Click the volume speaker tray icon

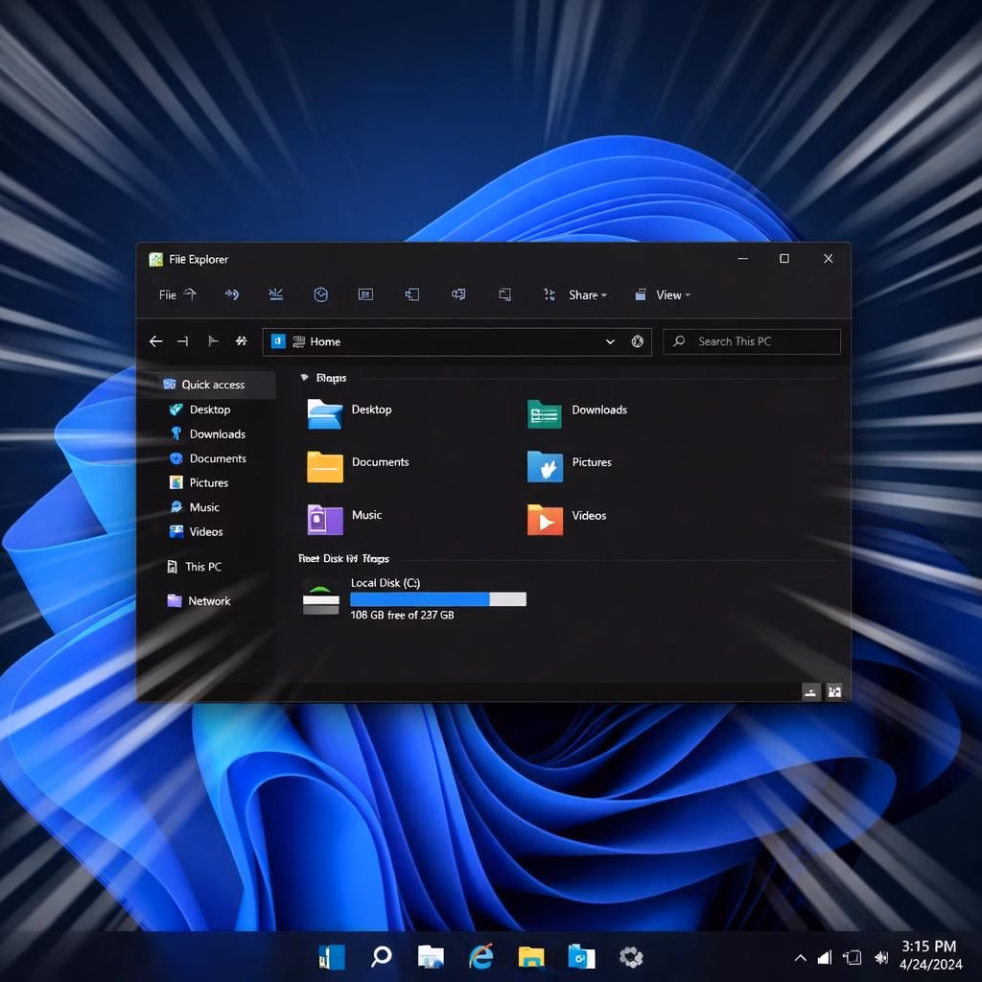[881, 957]
